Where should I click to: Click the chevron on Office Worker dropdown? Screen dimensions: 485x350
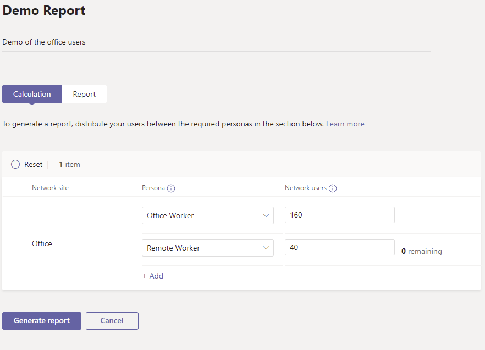pos(266,215)
